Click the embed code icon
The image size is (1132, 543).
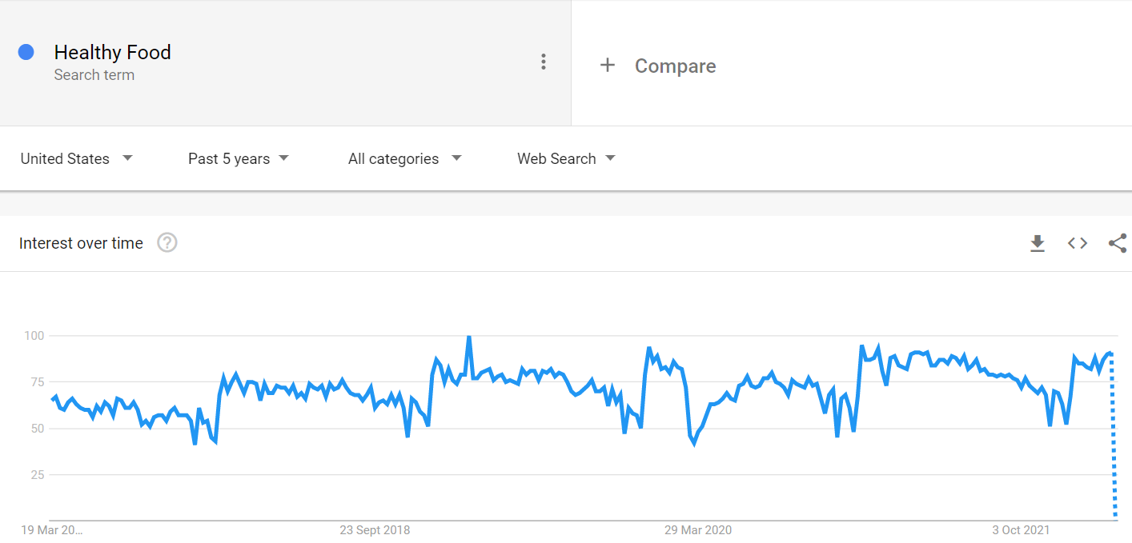click(x=1077, y=243)
